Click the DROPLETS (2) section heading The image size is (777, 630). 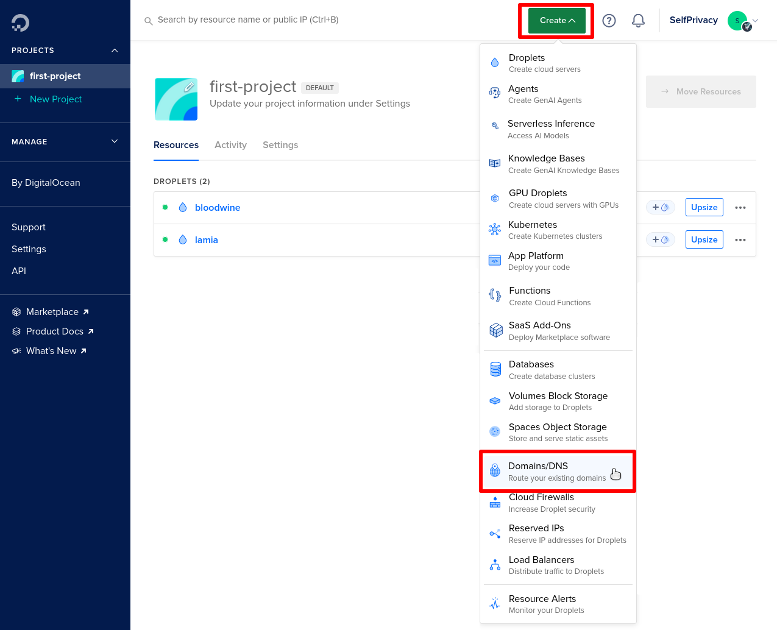(182, 182)
